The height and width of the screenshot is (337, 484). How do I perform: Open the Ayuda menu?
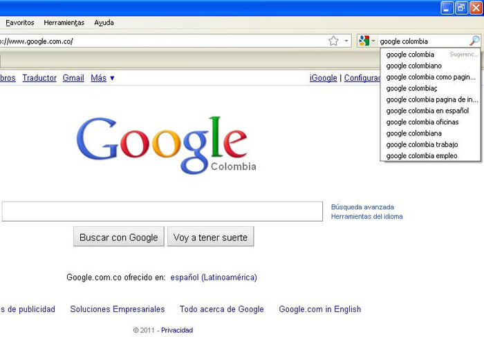(x=104, y=23)
